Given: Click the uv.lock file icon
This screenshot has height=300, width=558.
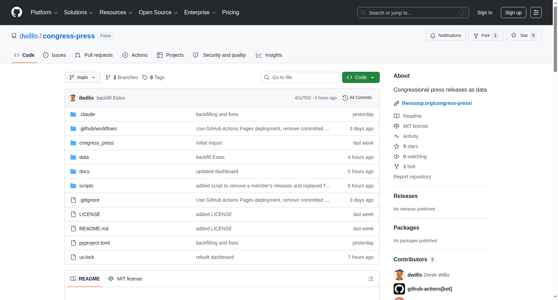Looking at the screenshot, I should click(x=73, y=257).
